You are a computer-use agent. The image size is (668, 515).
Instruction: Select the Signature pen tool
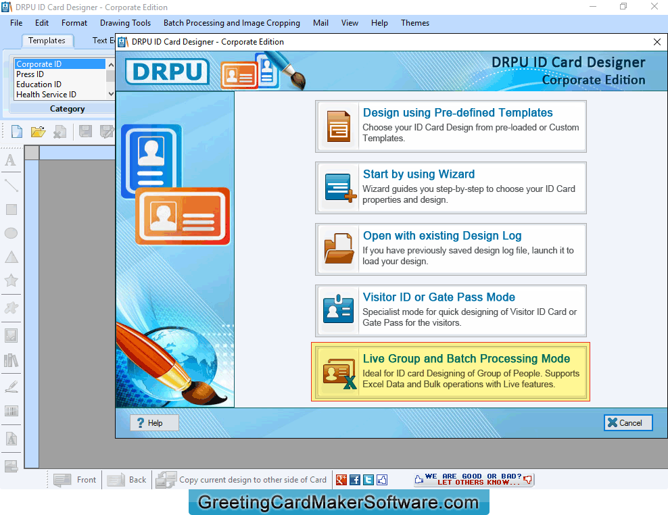(x=11, y=387)
